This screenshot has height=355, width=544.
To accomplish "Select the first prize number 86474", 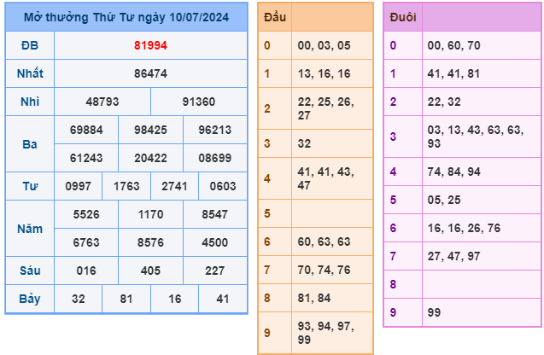I will tap(150, 74).
